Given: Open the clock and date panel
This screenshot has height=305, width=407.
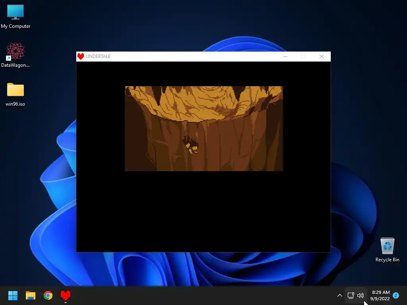Looking at the screenshot, I should (380, 295).
